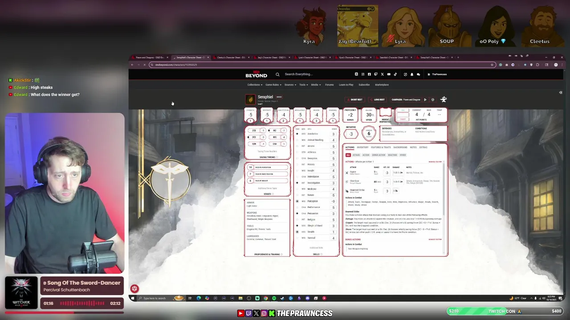The image size is (570, 320).
Task: Open the notifications bell icon
Action: click(412, 74)
